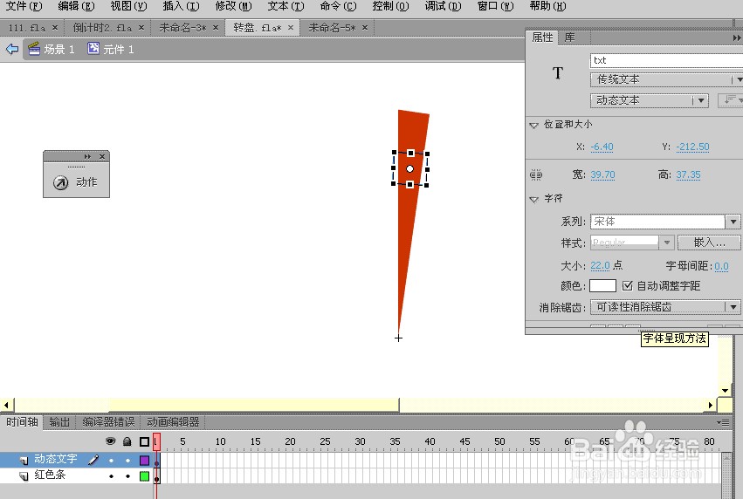
Task: Click the text orientation button in properties
Action: click(730, 100)
